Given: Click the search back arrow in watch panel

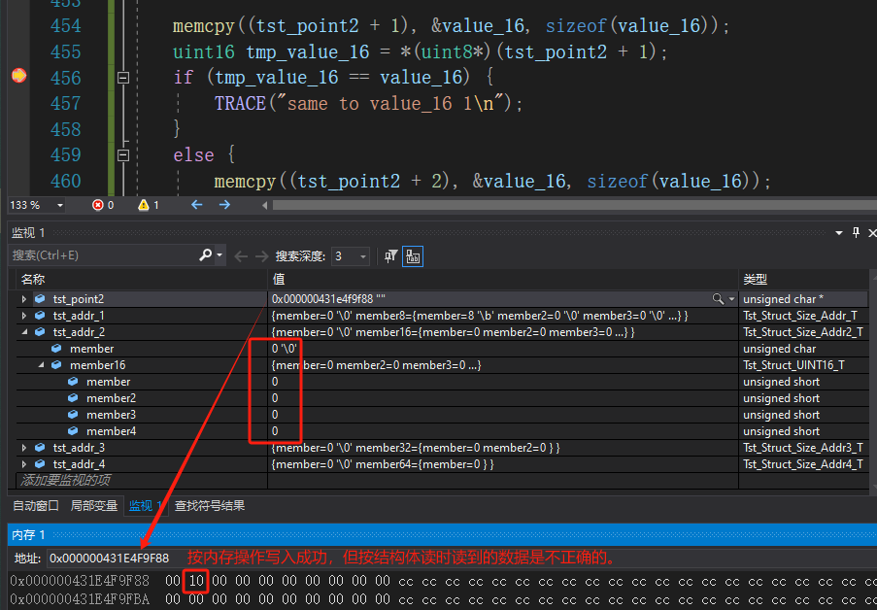Looking at the screenshot, I should (241, 256).
